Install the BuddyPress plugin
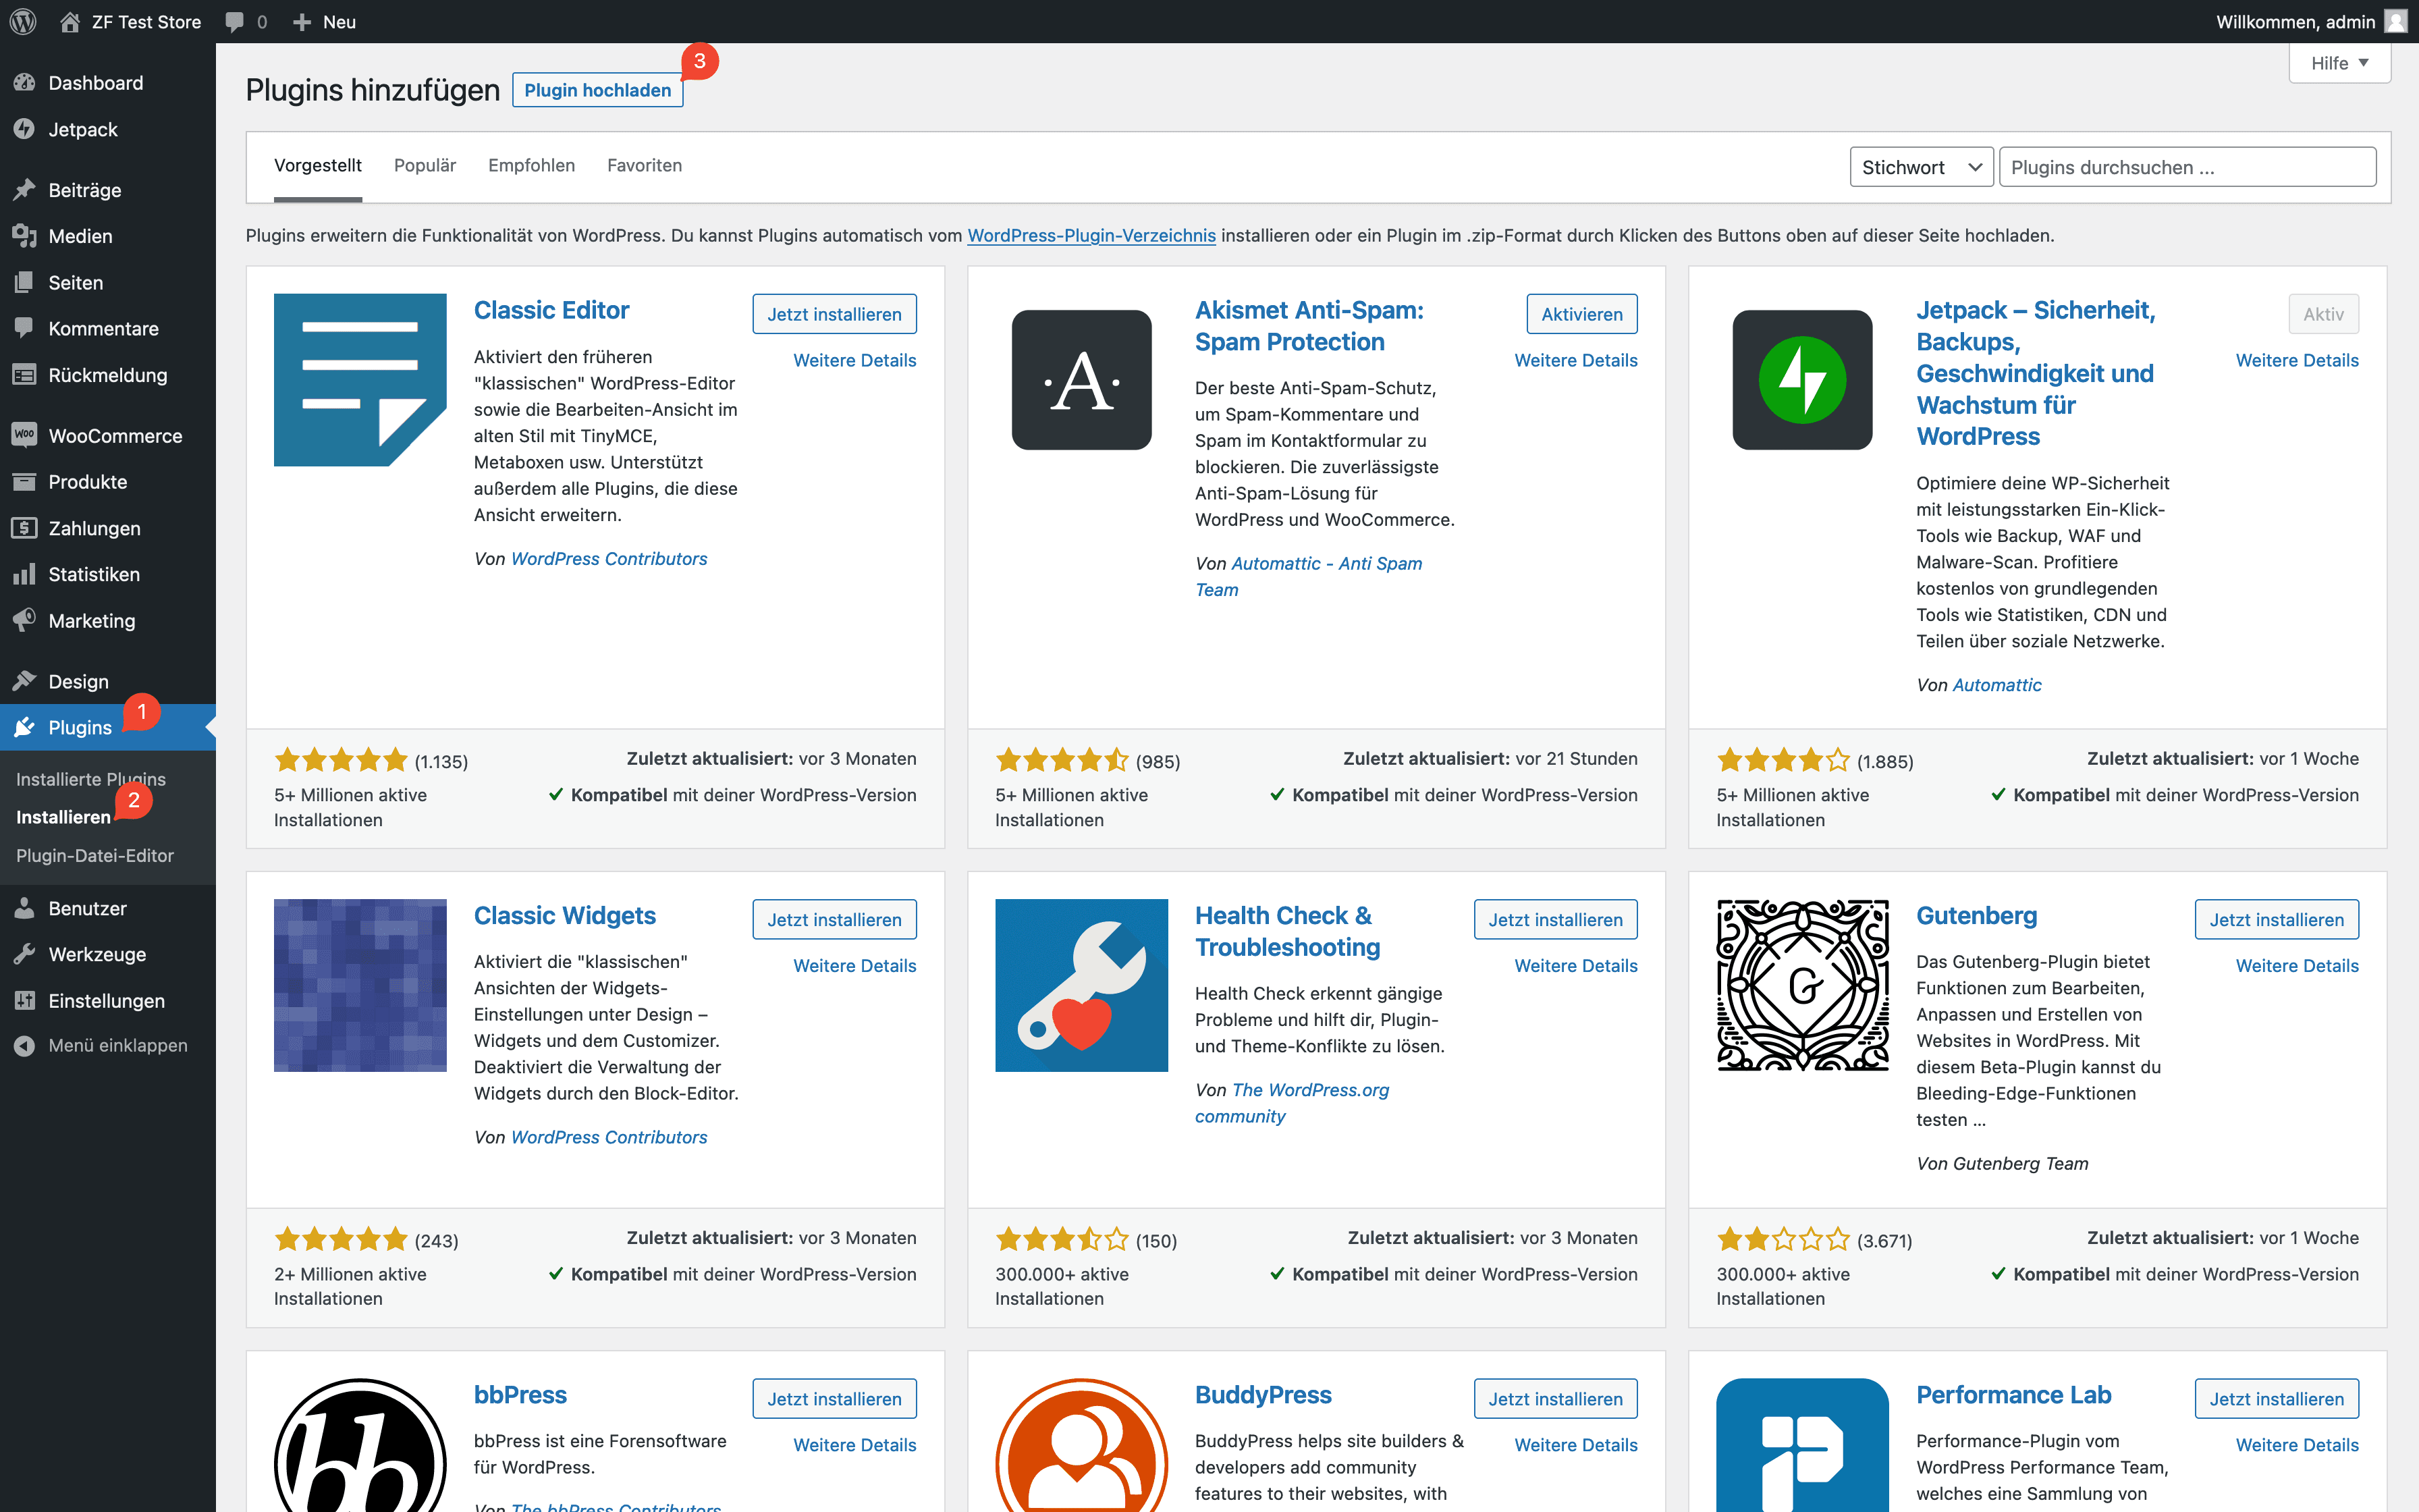This screenshot has width=2419, height=1512. pos(1555,1399)
